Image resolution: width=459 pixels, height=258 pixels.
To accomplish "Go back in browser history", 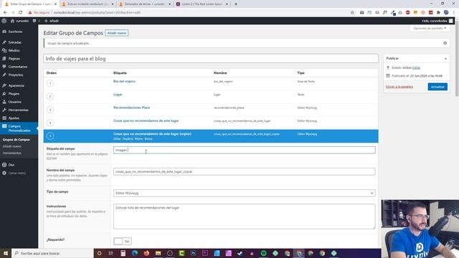I will 5,13.
